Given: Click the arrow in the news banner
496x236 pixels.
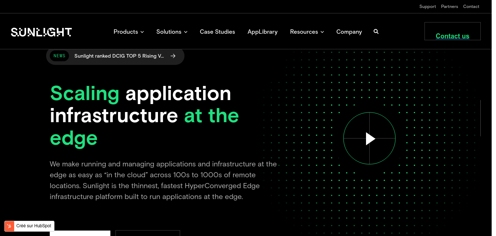Looking at the screenshot, I should click(x=173, y=56).
